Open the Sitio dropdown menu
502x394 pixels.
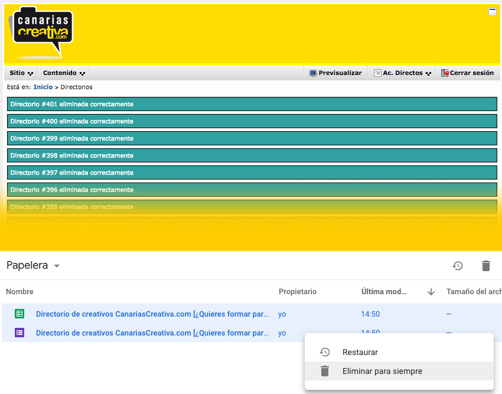pos(21,73)
